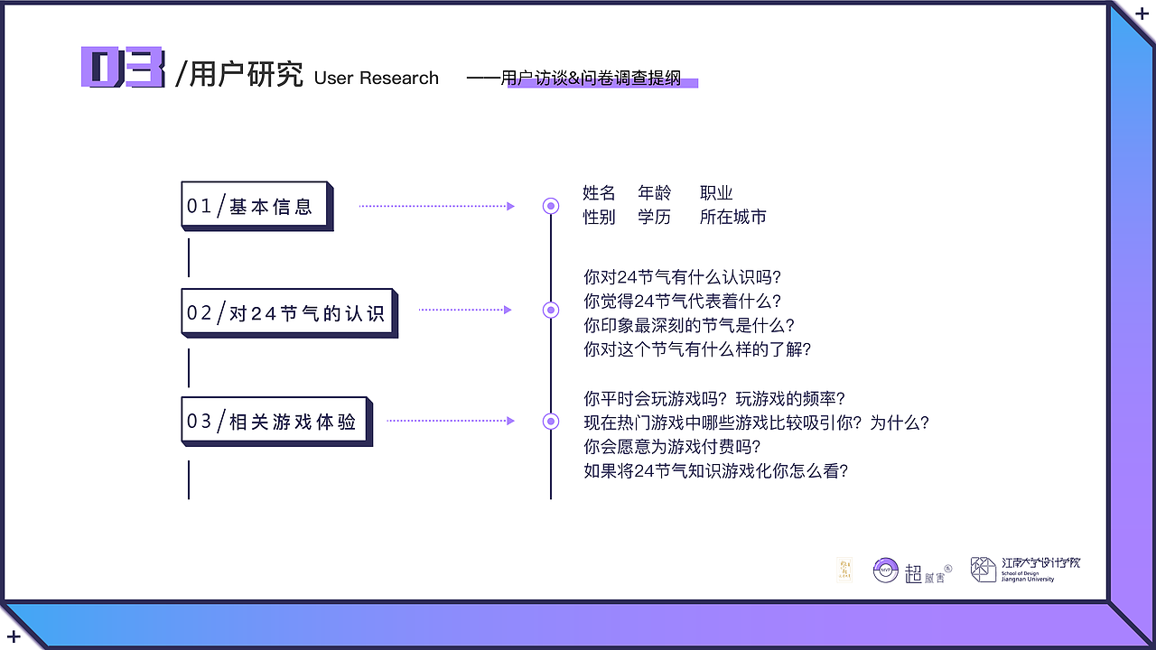Click the dotted arrow leading from 02 box
Image resolution: width=1156 pixels, height=650 pixels.
pyautogui.click(x=465, y=310)
